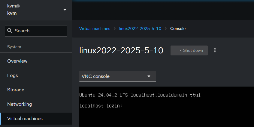Click the Search input field

pyautogui.click(x=36, y=31)
